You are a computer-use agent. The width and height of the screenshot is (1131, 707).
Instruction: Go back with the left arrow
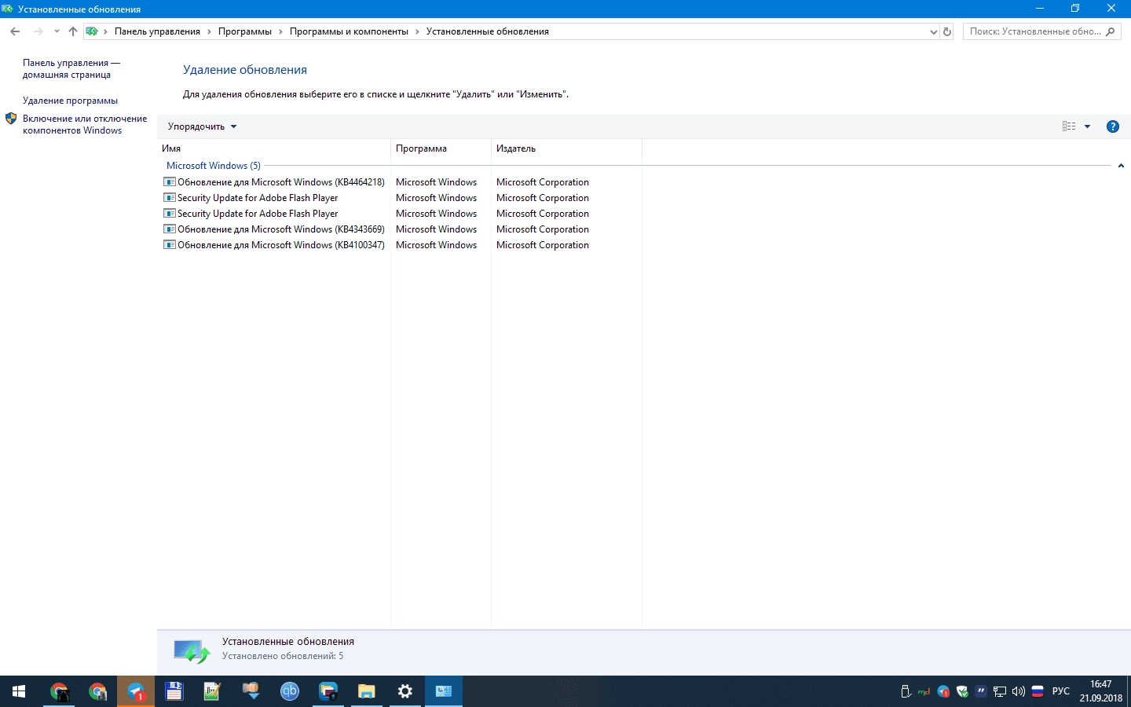(15, 31)
